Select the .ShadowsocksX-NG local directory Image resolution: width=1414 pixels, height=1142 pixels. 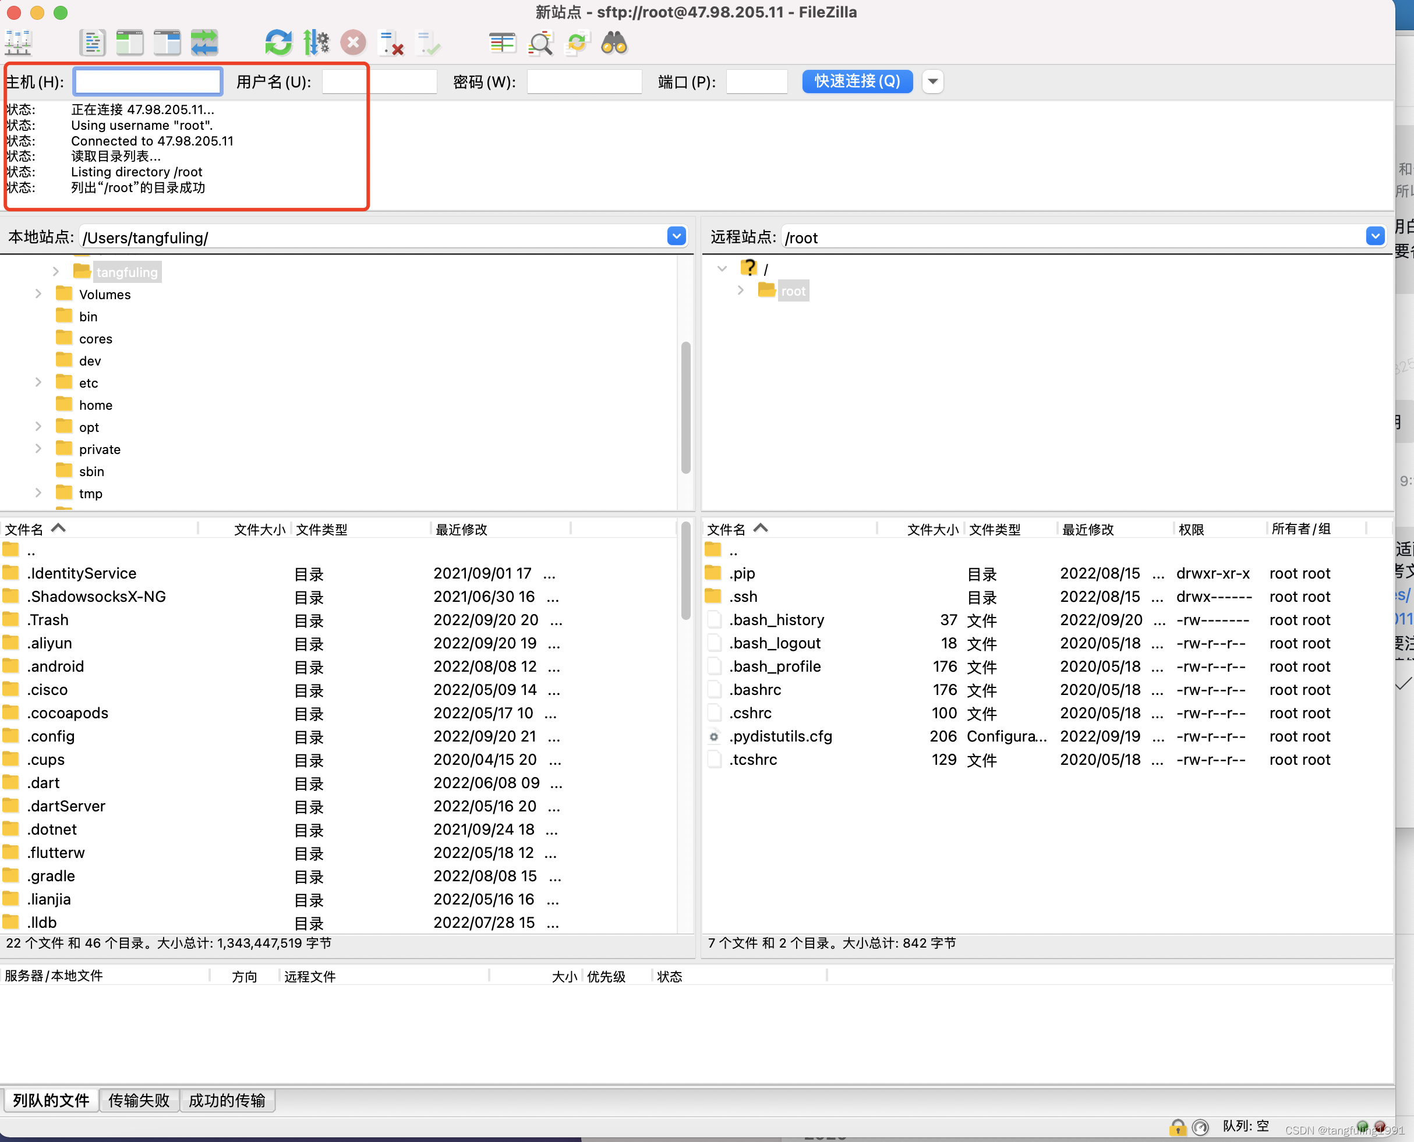(338, 597)
